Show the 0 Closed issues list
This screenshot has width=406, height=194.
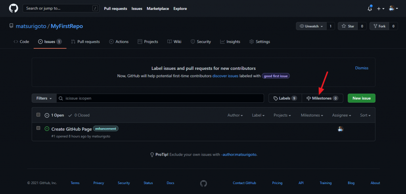tap(79, 115)
